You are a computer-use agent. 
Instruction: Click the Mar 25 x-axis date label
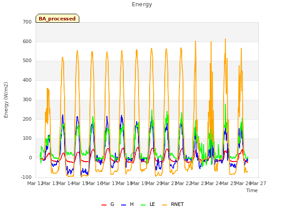(x=228, y=183)
